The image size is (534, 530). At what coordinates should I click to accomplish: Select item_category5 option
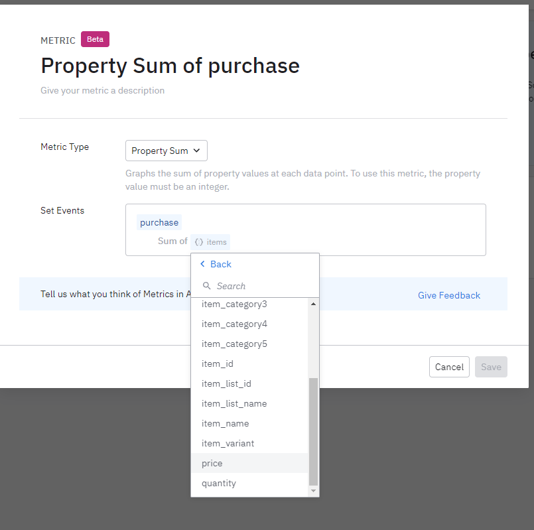(x=234, y=344)
